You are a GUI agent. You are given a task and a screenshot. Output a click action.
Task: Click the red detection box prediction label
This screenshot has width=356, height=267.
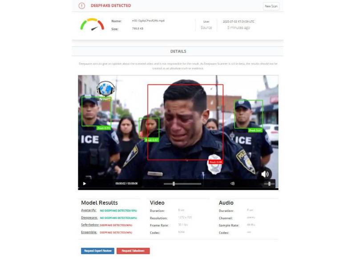pyautogui.click(x=216, y=162)
